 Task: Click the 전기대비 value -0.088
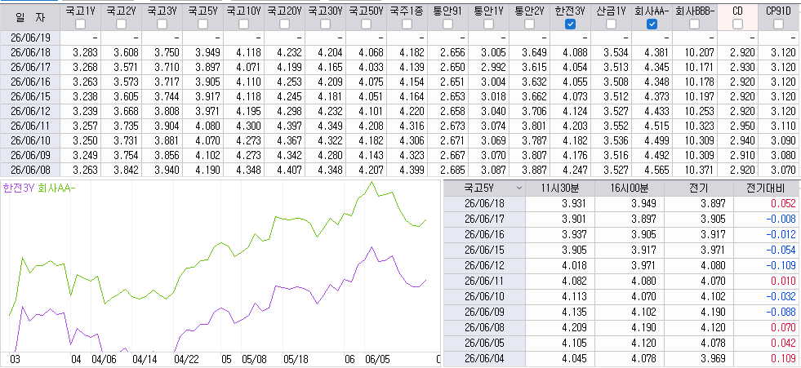point(781,312)
